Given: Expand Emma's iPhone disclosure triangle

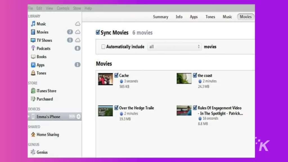Looking at the screenshot, I should 29,117.
